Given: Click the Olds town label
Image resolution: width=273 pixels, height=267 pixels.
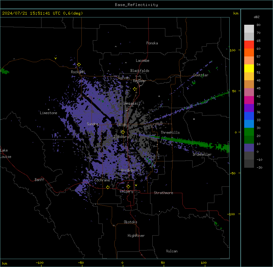Looking at the screenshot, I should click(123, 125).
